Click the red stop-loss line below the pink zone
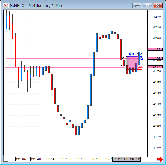The image size is (166, 165). [135, 69]
